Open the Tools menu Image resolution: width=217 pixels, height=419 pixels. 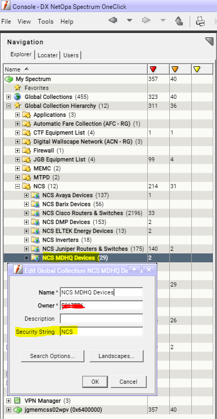pyautogui.click(x=45, y=22)
